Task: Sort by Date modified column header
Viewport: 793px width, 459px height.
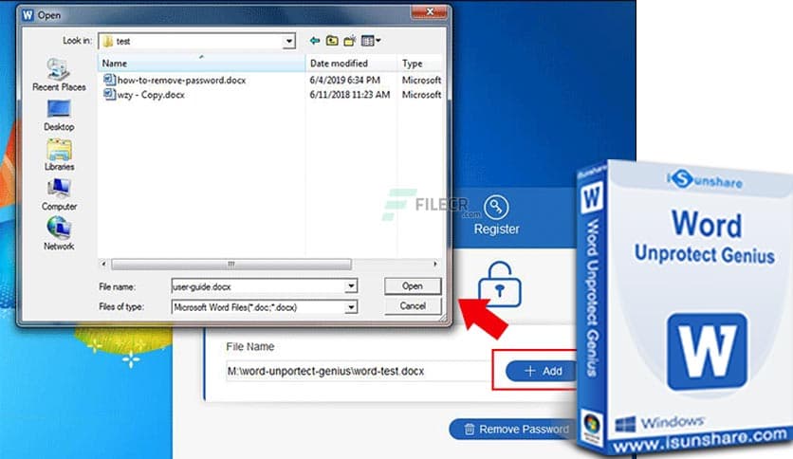Action: (x=352, y=64)
